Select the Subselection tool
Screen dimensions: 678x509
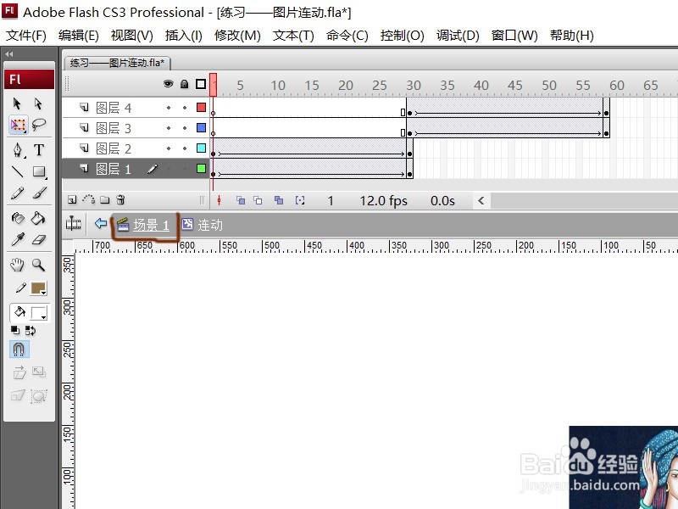click(38, 103)
